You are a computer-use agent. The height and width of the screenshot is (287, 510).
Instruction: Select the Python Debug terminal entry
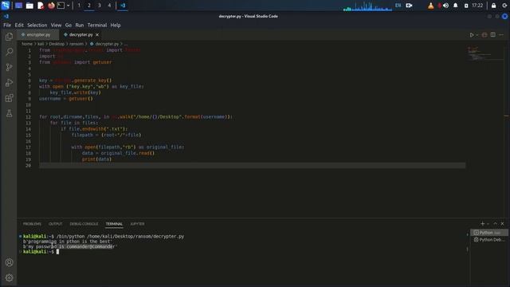pyautogui.click(x=489, y=239)
